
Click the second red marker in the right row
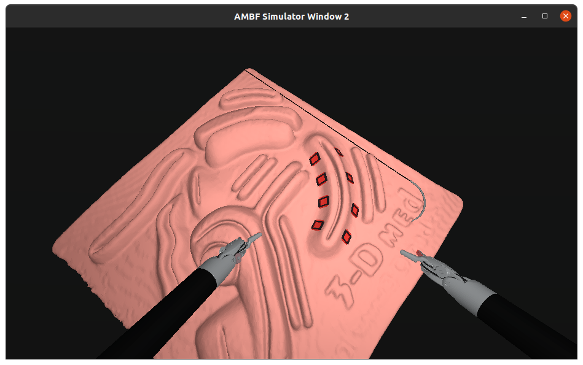[x=350, y=177]
